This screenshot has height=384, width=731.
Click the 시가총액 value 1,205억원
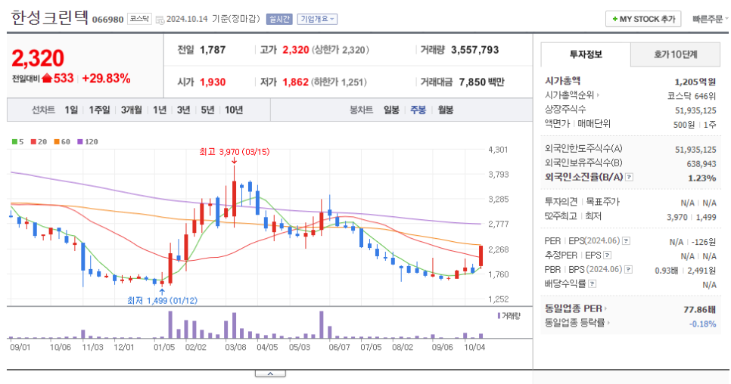pyautogui.click(x=695, y=82)
